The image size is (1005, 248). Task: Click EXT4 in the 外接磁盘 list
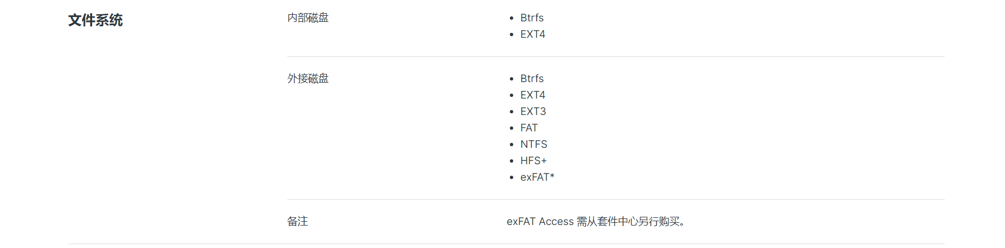pos(532,95)
